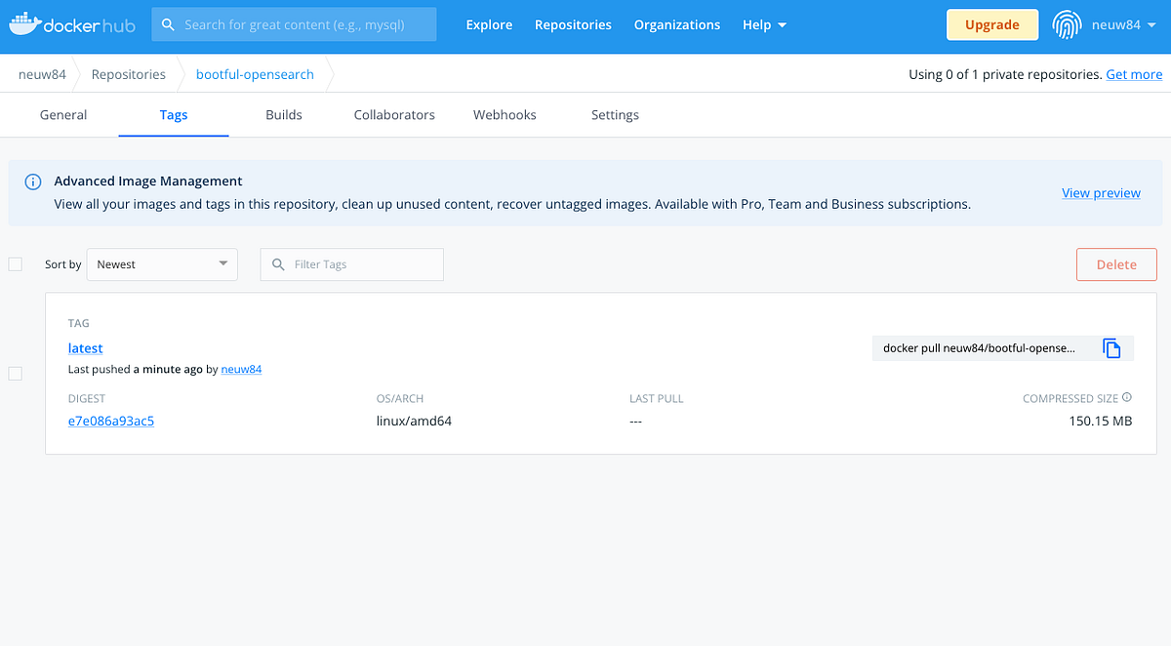The width and height of the screenshot is (1171, 646).
Task: Check the checkbox beside the latest tag row
Action: tap(15, 373)
